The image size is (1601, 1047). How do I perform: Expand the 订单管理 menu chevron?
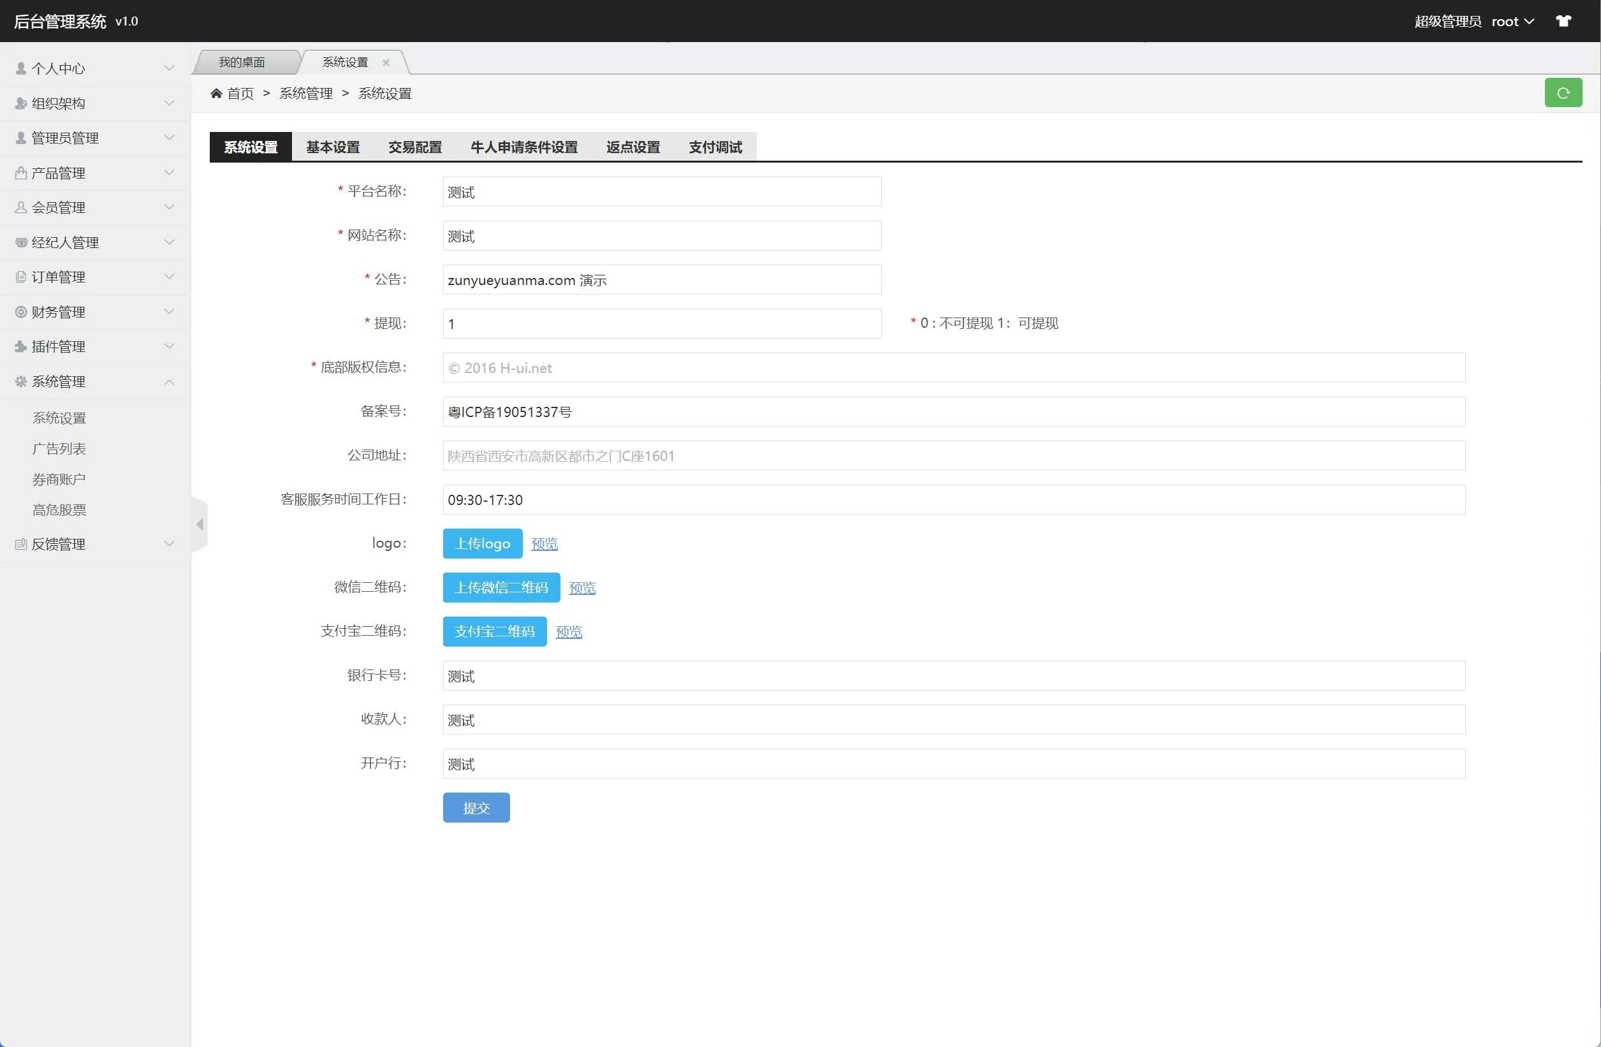point(169,277)
